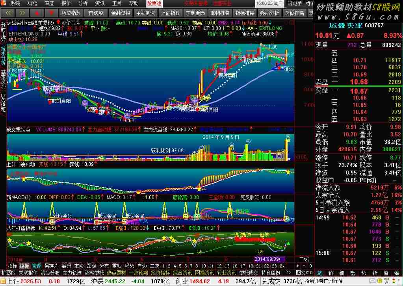The height and width of the screenshot is (286, 403).
Task: Open the 分析 menu
Action: click(83, 3)
